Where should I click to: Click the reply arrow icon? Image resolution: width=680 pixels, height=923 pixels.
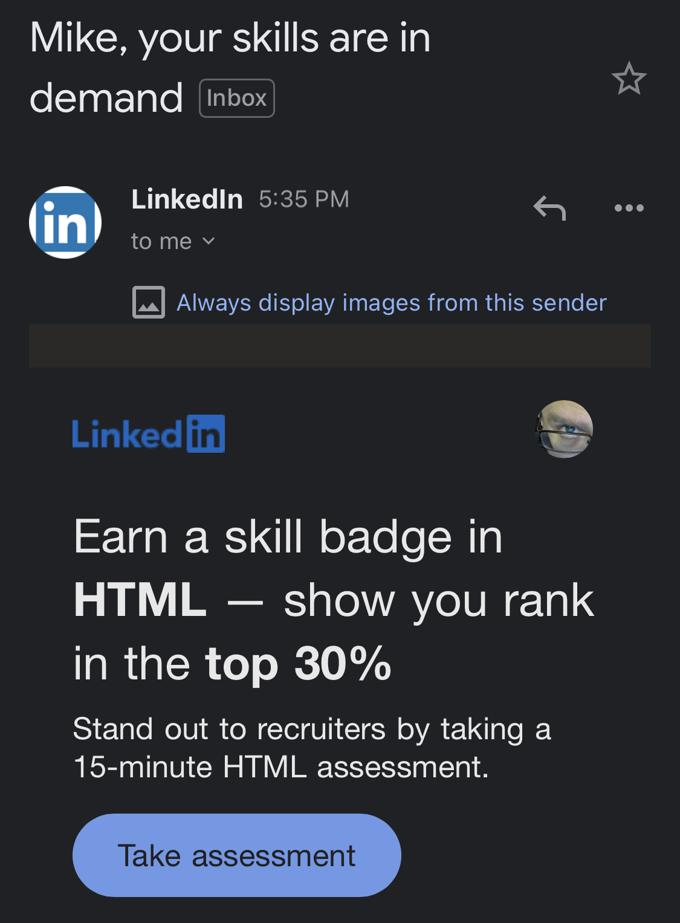click(549, 208)
